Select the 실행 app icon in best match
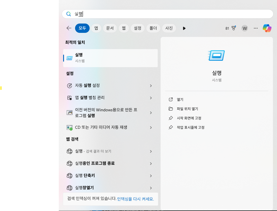Screen dimensions: 277x211 coord(69,58)
